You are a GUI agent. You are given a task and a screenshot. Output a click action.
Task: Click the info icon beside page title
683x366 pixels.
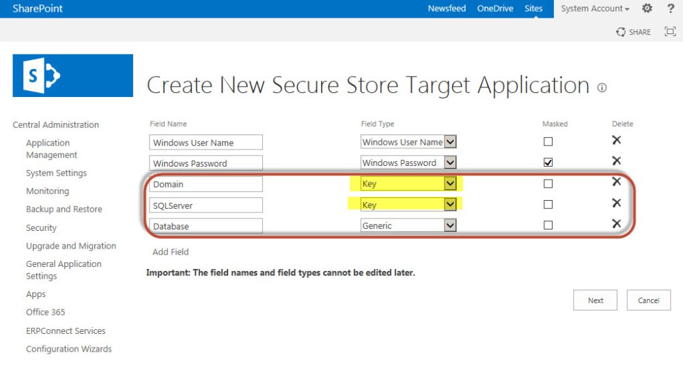(602, 88)
